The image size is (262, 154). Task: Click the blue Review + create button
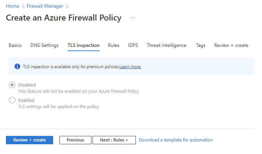tap(30, 140)
